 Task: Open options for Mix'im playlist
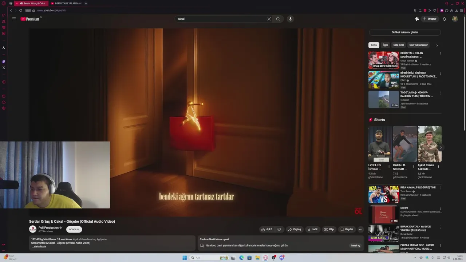pyautogui.click(x=440, y=208)
